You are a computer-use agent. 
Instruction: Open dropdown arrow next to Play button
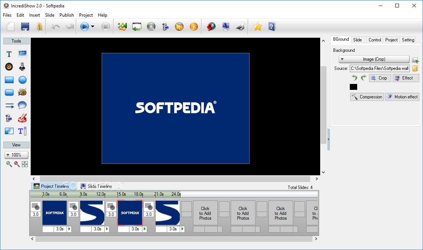click(93, 26)
